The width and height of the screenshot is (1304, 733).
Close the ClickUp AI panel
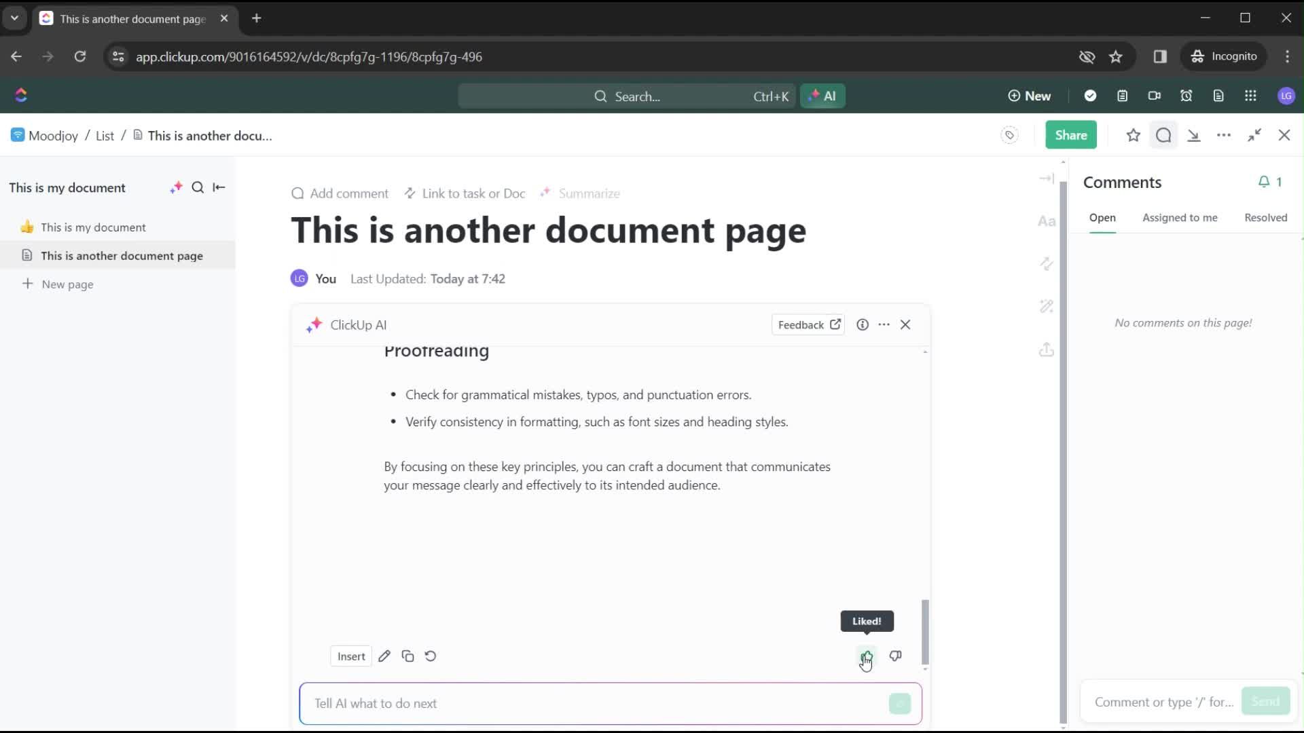pyautogui.click(x=905, y=324)
